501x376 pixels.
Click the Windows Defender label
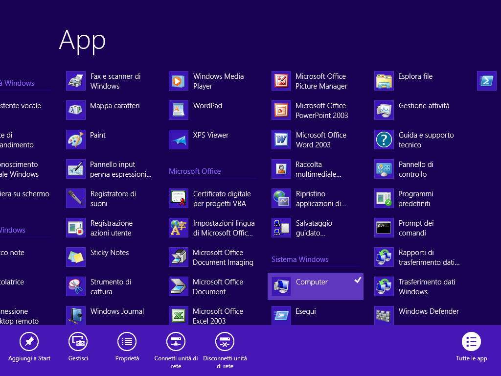429,311
